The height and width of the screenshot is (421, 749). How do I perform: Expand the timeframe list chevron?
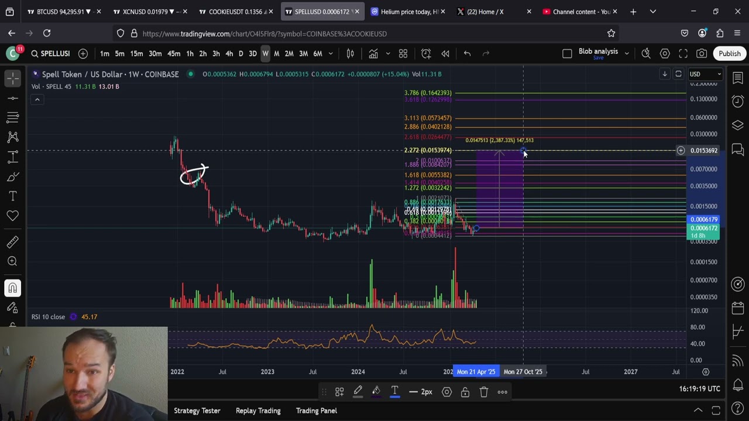331,54
